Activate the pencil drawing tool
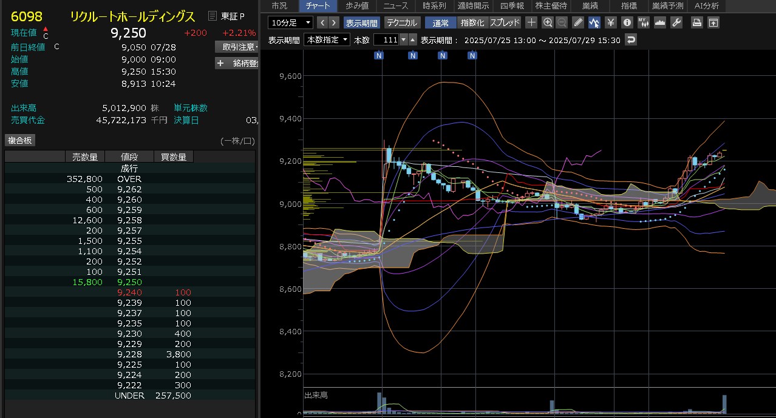This screenshot has width=776, height=418. [579, 22]
